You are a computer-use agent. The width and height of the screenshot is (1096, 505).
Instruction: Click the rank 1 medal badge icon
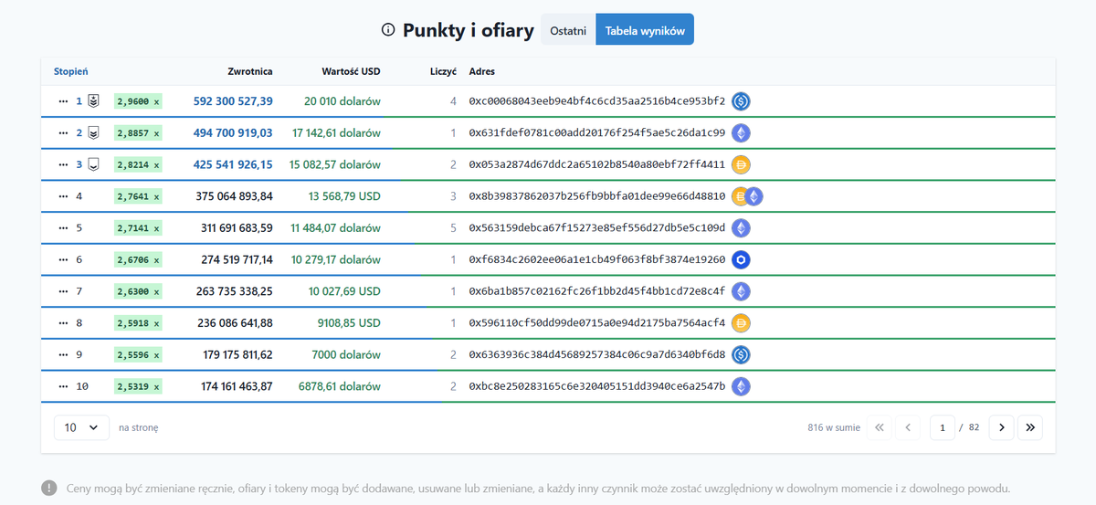[93, 101]
